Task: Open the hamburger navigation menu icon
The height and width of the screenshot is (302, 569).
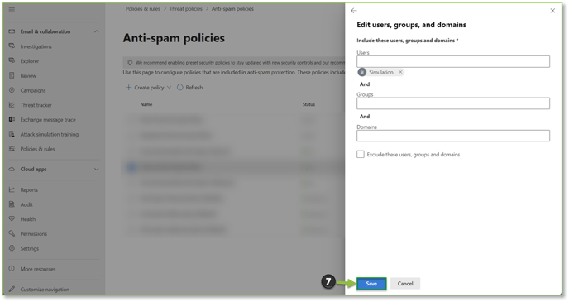Action: (12, 9)
